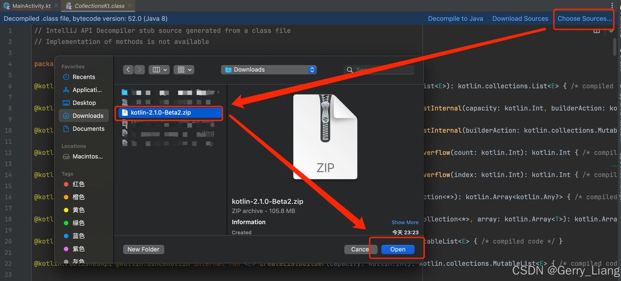
Task: Click the Choose Sources link
Action: point(584,19)
